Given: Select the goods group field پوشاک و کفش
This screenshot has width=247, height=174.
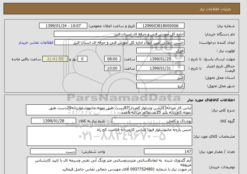Looking at the screenshot, I should click(x=152, y=121).
